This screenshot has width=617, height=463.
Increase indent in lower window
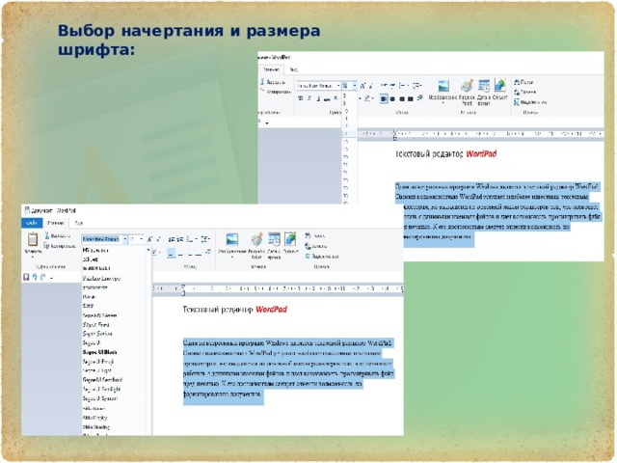pos(180,239)
